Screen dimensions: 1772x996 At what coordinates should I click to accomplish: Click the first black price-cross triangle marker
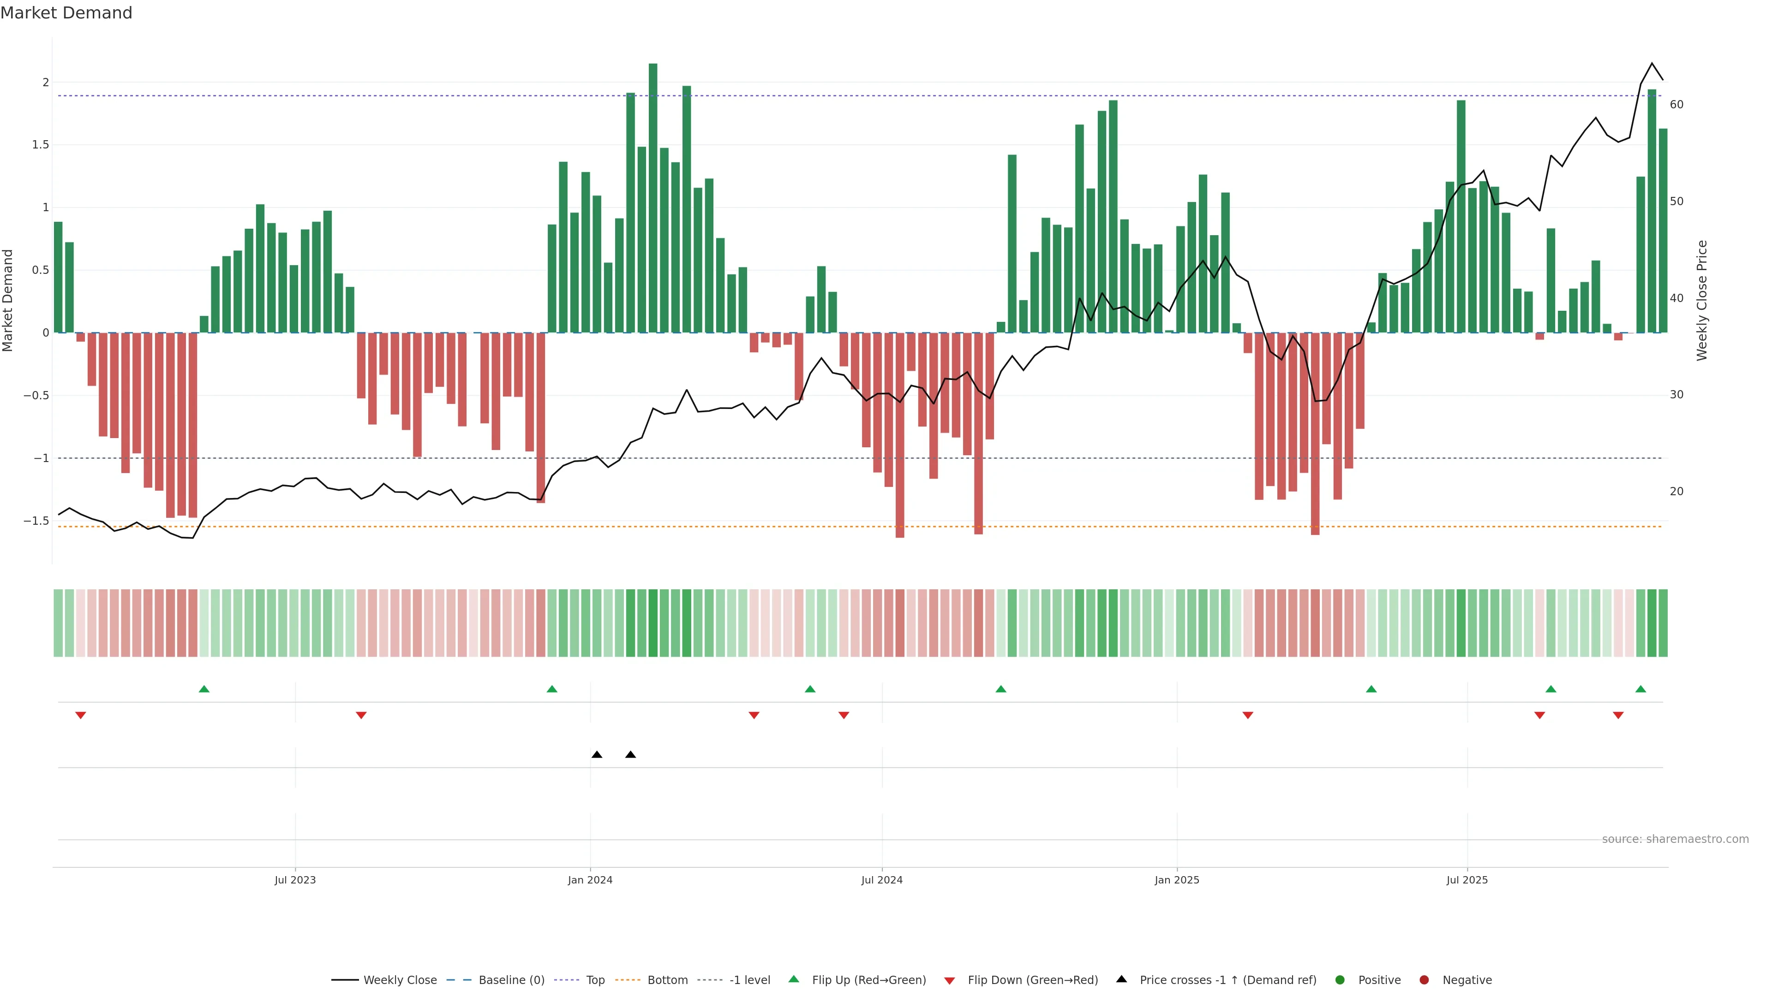pos(597,755)
